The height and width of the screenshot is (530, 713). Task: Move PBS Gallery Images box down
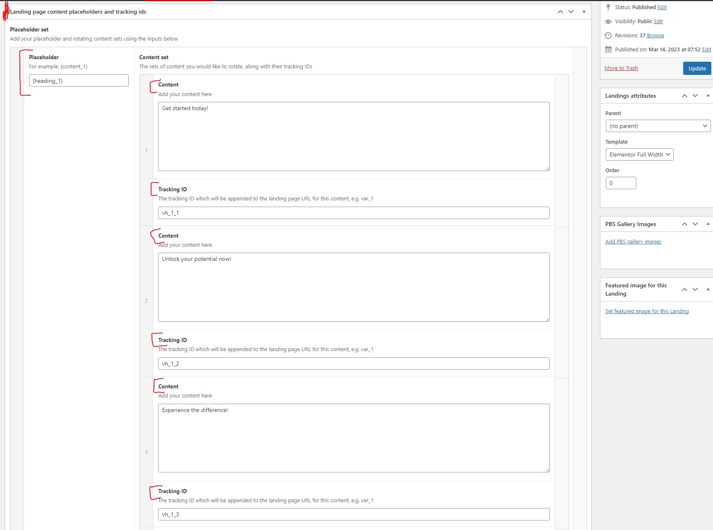(695, 224)
